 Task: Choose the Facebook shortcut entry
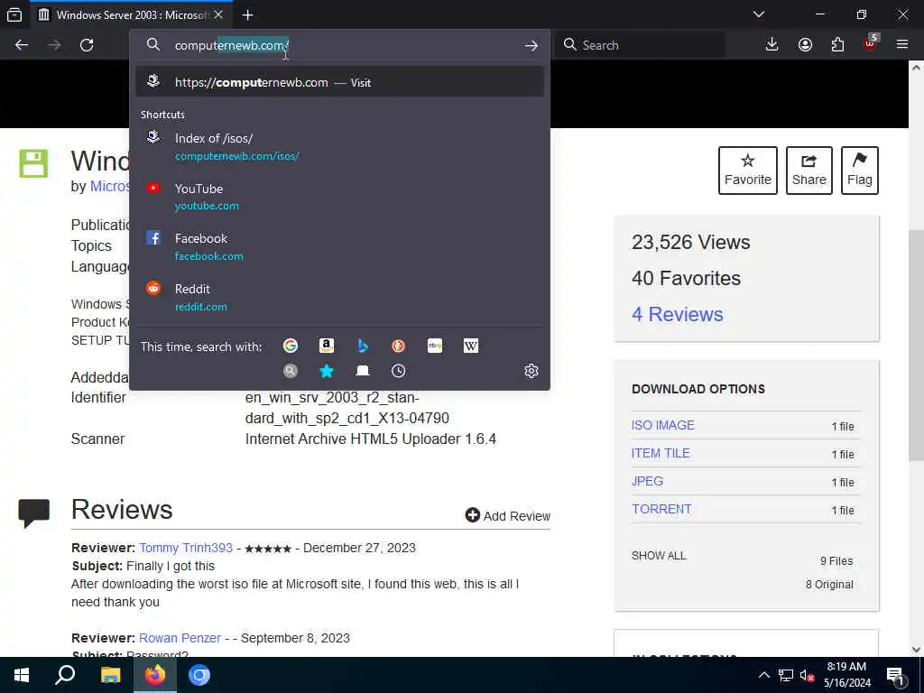pyautogui.click(x=339, y=247)
